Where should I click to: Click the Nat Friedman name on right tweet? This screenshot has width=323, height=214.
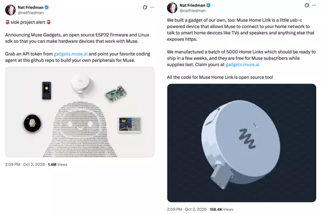pos(192,5)
